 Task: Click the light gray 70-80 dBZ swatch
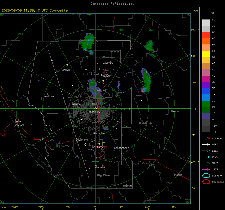click(x=206, y=23)
